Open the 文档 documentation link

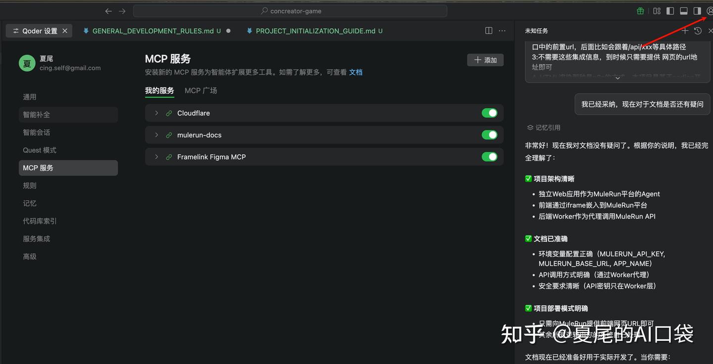coord(356,72)
